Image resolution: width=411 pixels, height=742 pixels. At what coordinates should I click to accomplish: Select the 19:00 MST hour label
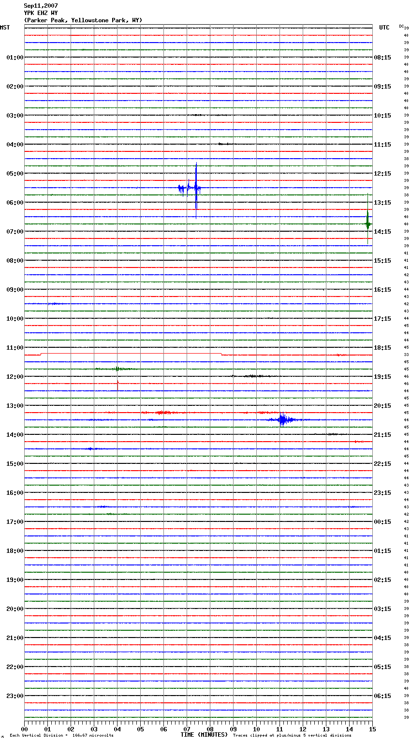click(15, 580)
